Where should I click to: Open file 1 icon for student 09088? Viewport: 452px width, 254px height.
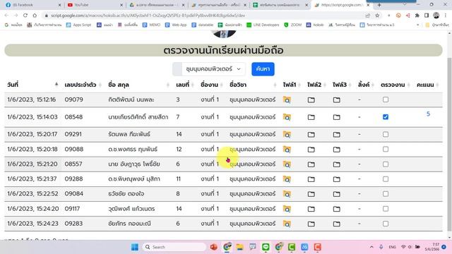click(287, 150)
